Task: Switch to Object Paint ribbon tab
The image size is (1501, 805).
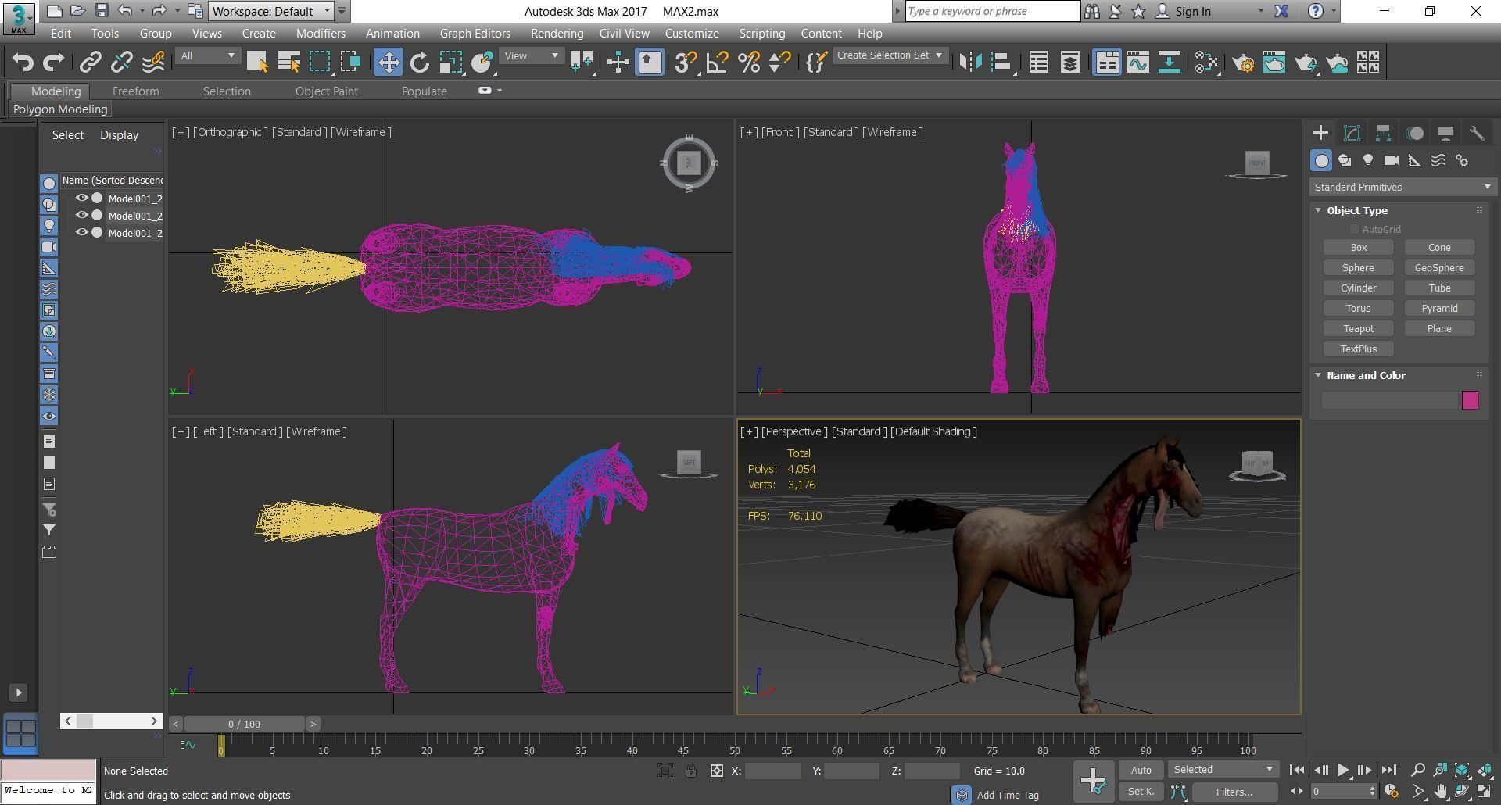Action: tap(326, 91)
